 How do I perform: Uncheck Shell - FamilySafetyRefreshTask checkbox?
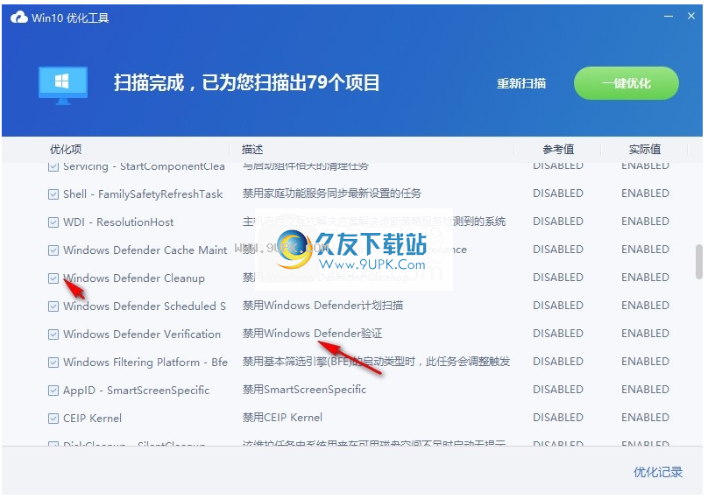point(53,194)
